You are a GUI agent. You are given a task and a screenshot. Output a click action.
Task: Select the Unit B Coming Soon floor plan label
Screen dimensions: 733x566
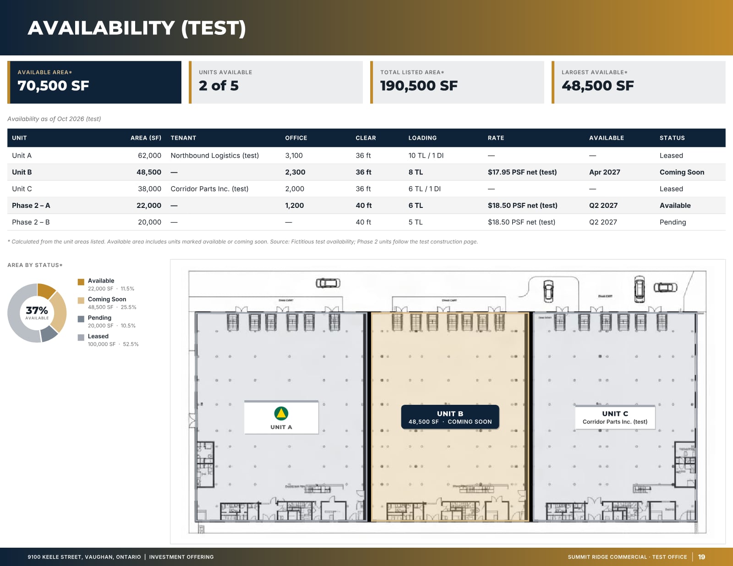[450, 417]
